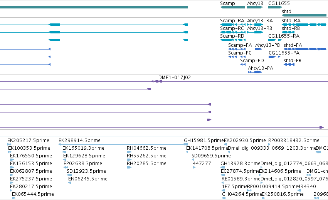The image size is (328, 200).
Task: Select the EK129628.5prime EST label
Action: pos(84,156)
